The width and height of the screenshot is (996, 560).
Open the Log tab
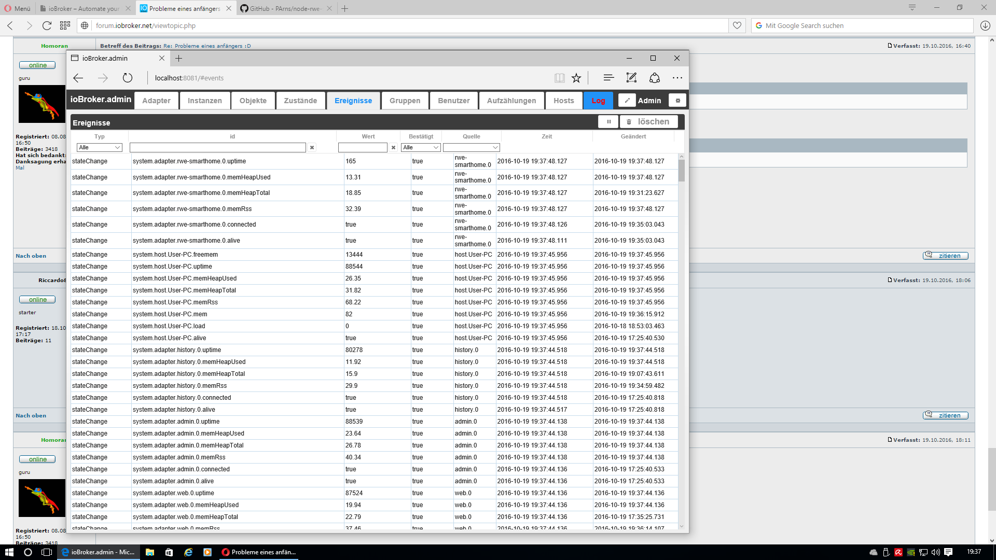(x=598, y=101)
